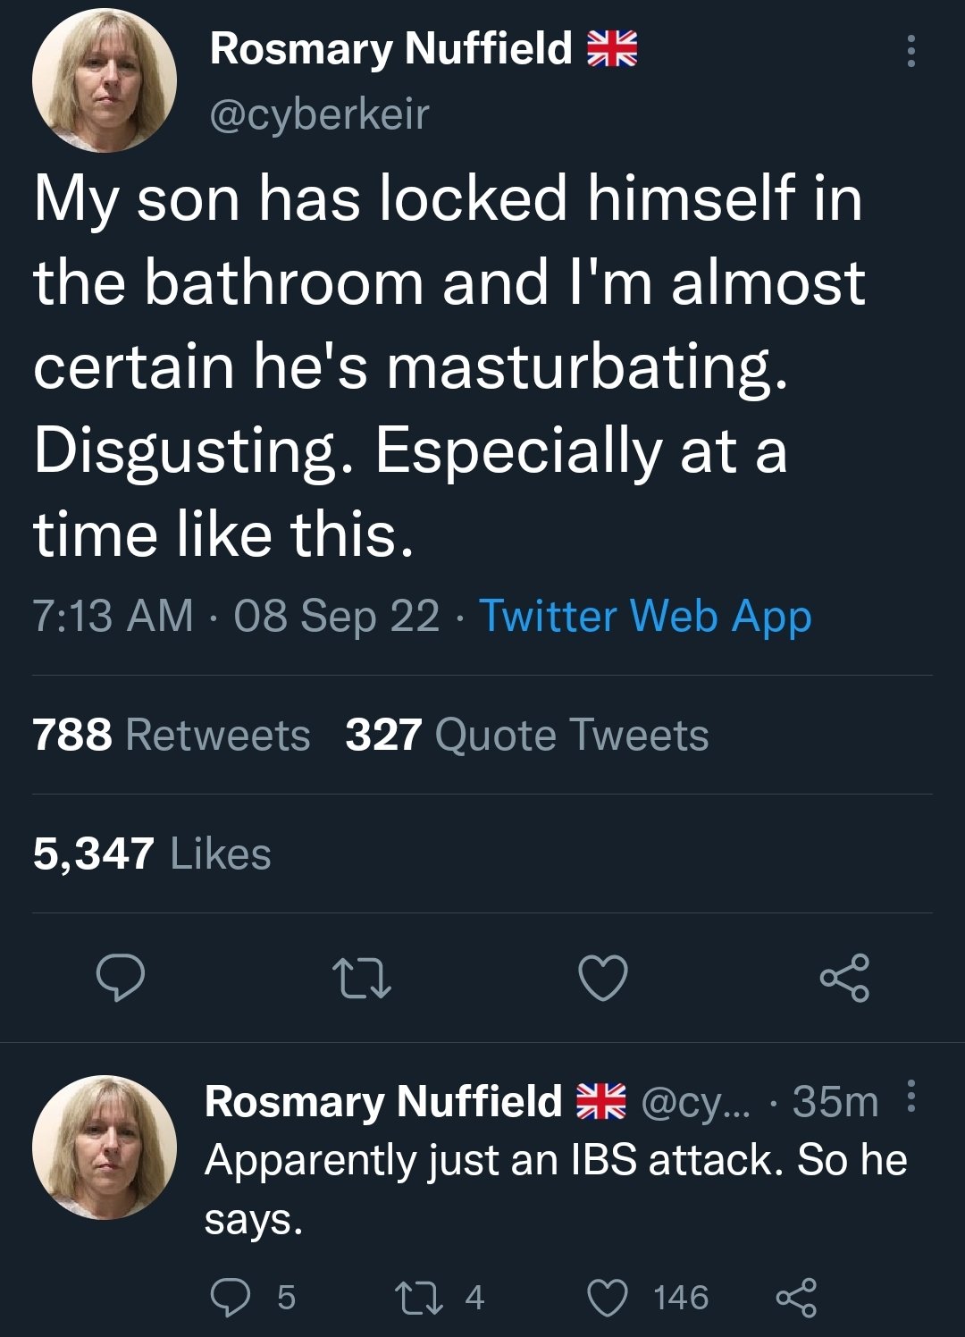
Task: Like the main tweet
Action: pyautogui.click(x=603, y=977)
